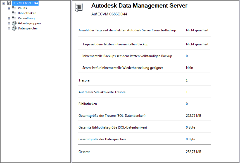240x163 pixels.
Task: Expand the Verwaltung tree node
Action: (9, 18)
